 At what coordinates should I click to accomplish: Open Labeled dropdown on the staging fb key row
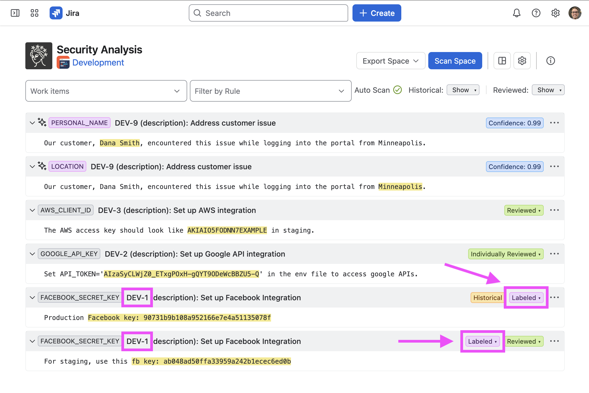tap(482, 341)
